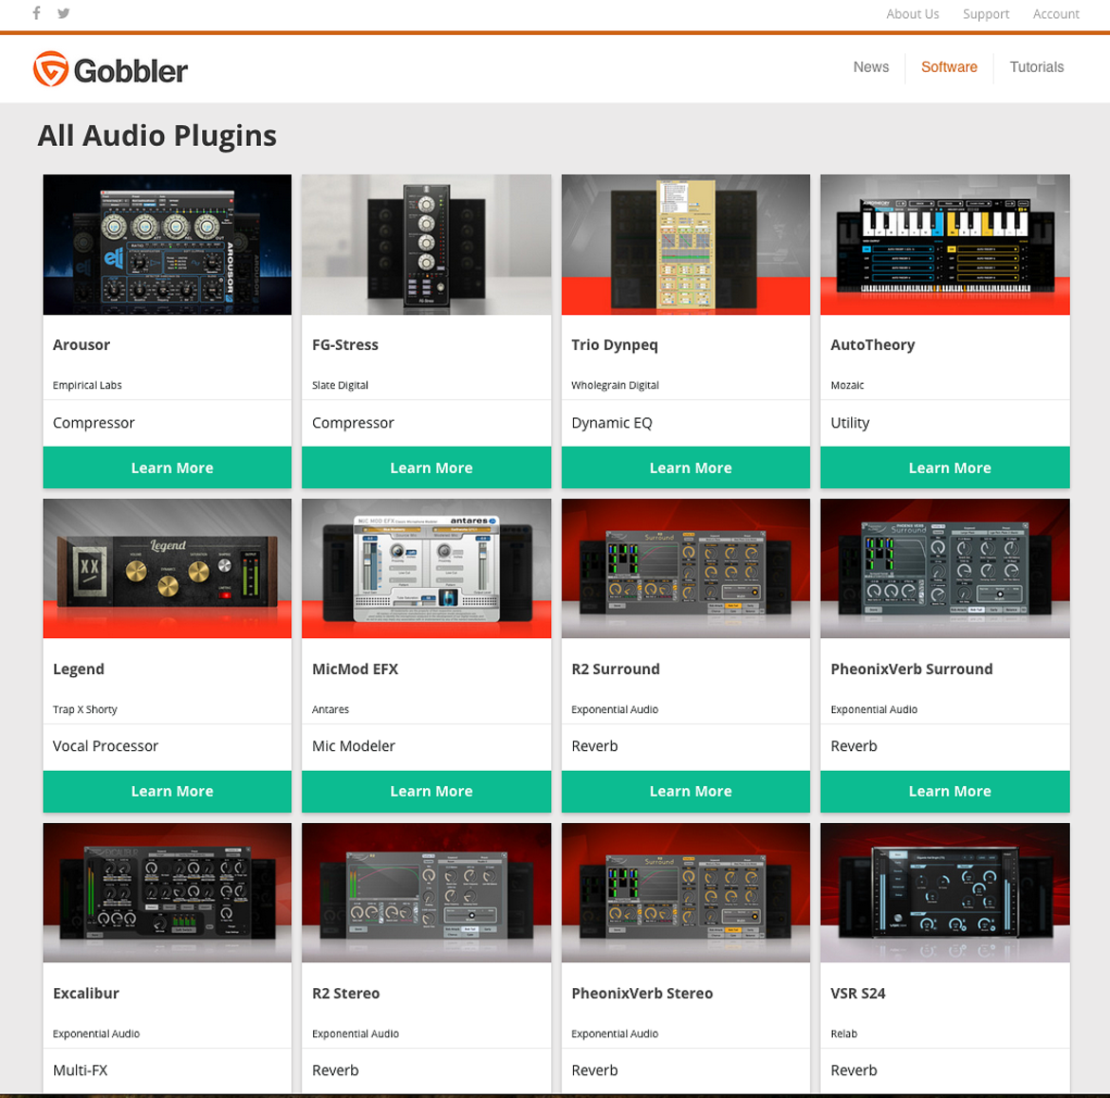The height and width of the screenshot is (1098, 1110).
Task: Click the Trio Dynpeq title
Action: 615,345
